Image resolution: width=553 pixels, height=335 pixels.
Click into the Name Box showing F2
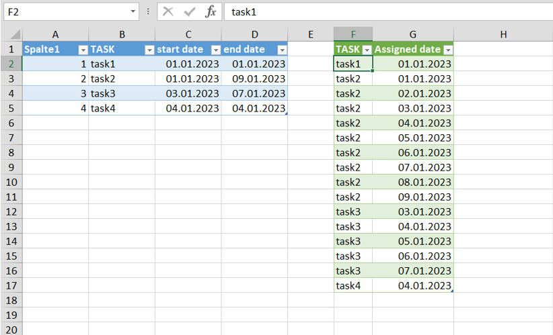[x=67, y=11]
